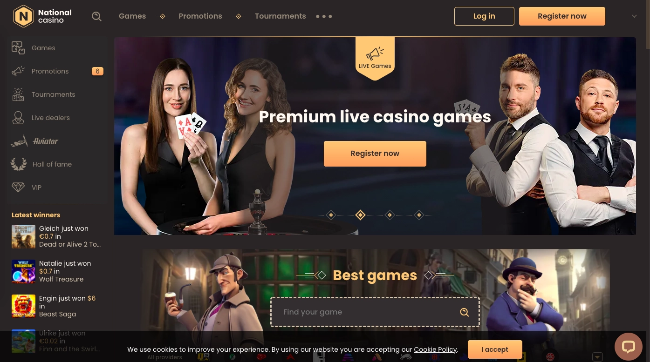Click the Find your game field
Screen dimensions: 650x362
pyautogui.click(x=375, y=312)
